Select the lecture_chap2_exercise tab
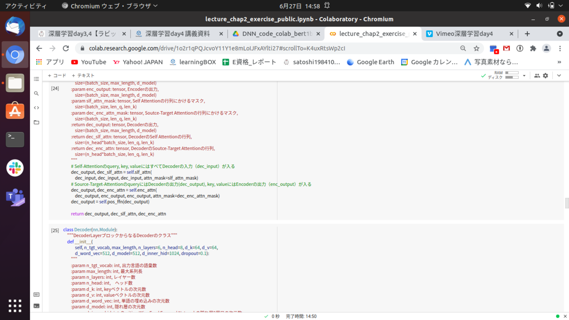 point(373,34)
